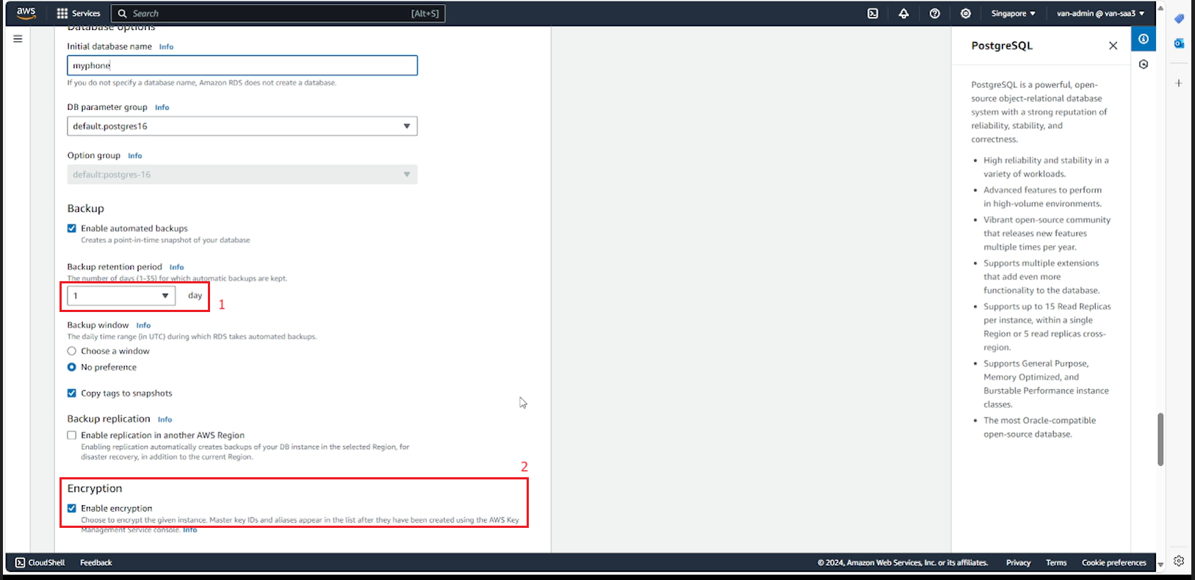Open Info for Backup window
The height and width of the screenshot is (580, 1195).
[143, 325]
